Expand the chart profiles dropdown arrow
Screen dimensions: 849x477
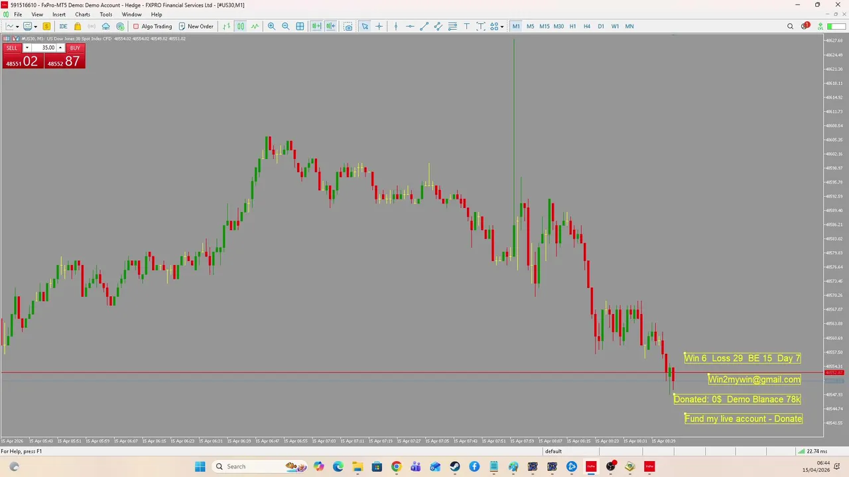(x=35, y=26)
